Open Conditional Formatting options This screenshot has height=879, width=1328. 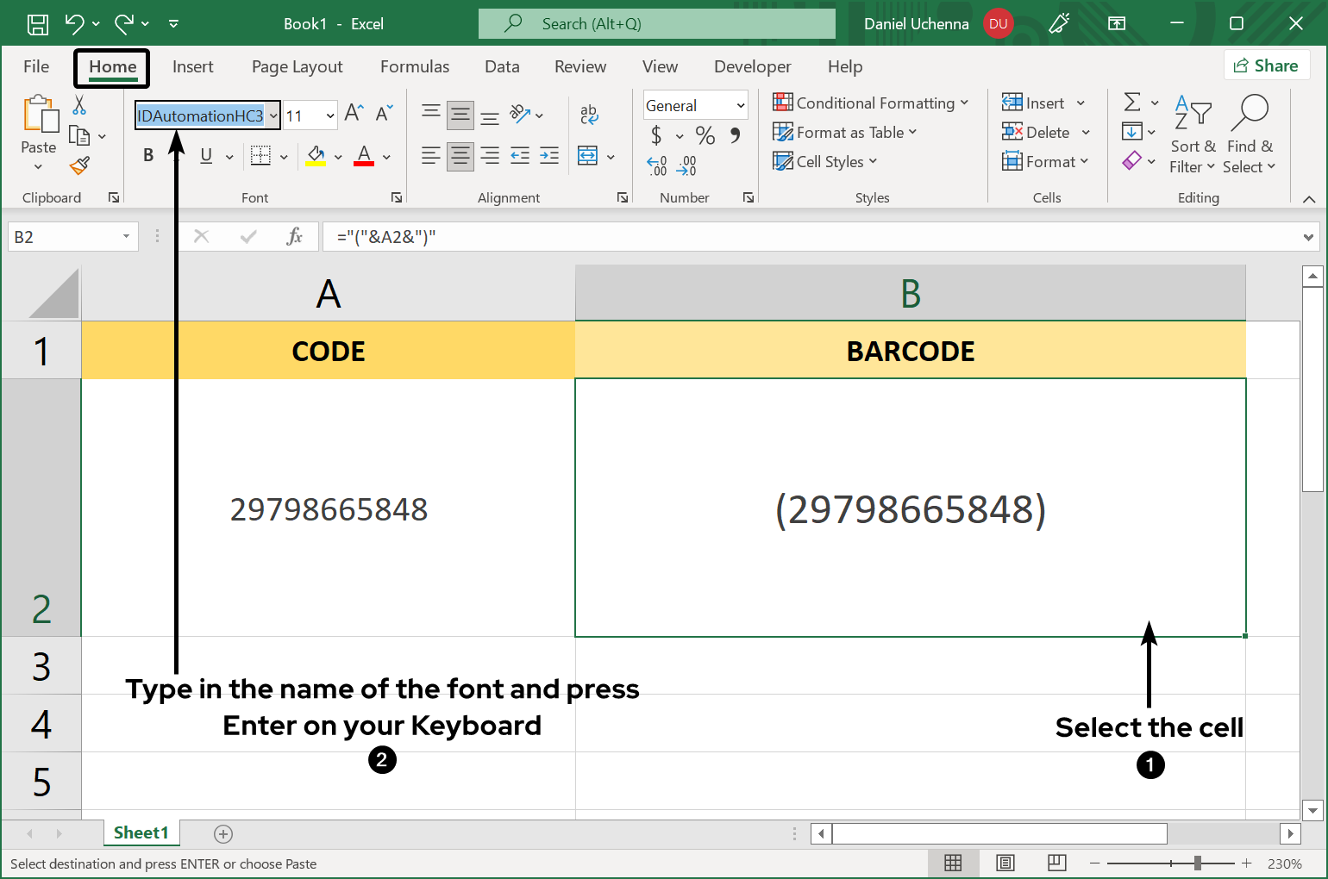[871, 103]
